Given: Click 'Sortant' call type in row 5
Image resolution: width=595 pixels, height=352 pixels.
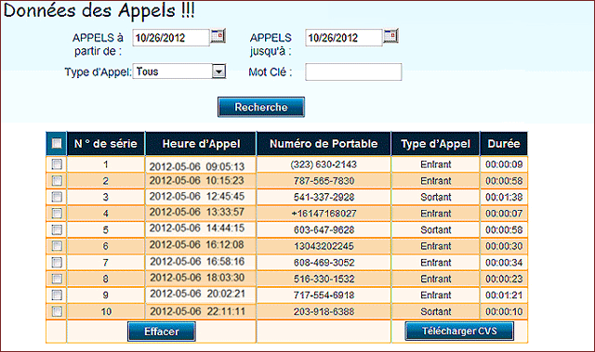Looking at the screenshot, I should pyautogui.click(x=436, y=229).
